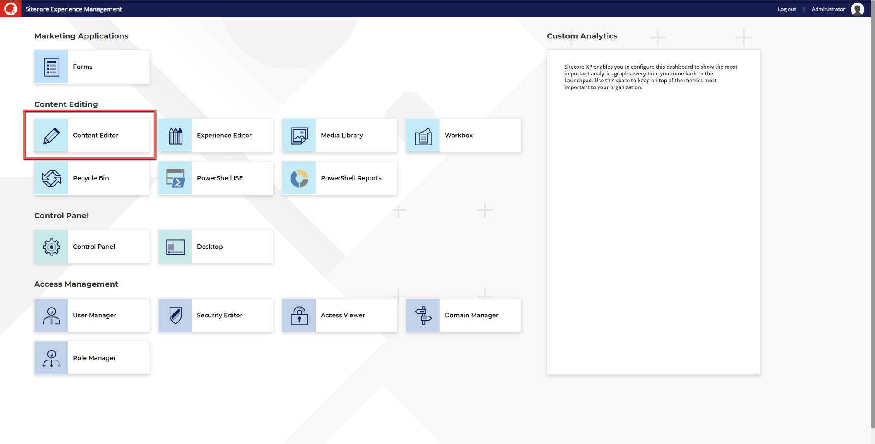Viewport: 875px width, 444px height.
Task: Click the Custom Analytics description paragraph
Action: pos(651,77)
